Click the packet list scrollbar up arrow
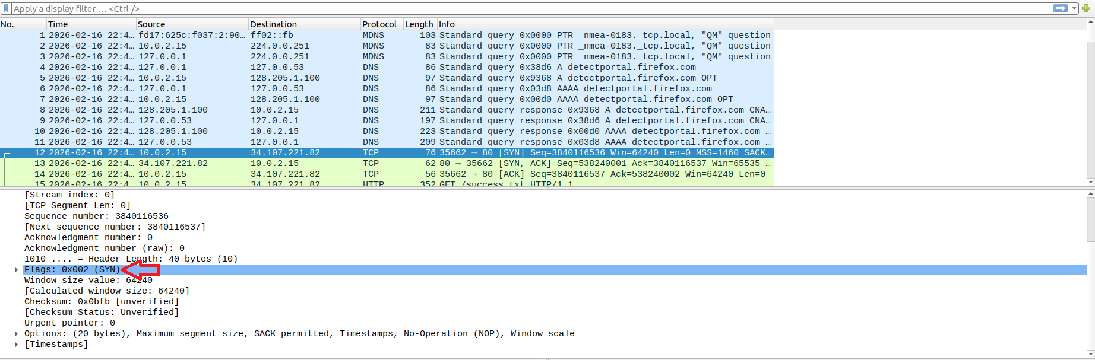 1090,22
